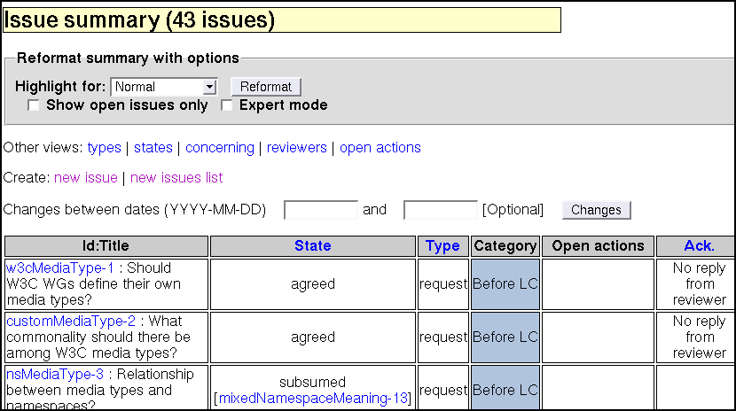Open the states view link
This screenshot has width=736, height=411.
[153, 148]
